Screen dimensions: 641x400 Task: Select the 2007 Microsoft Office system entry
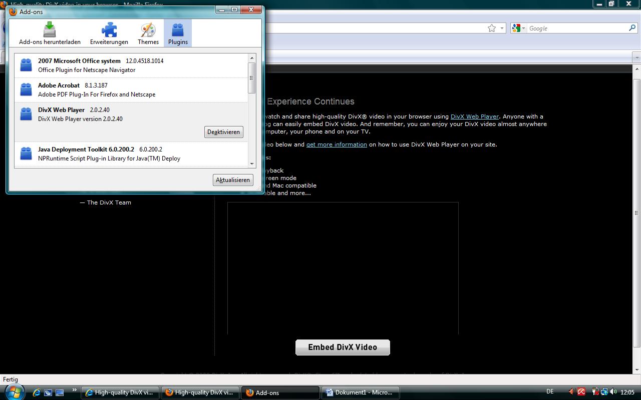point(131,65)
